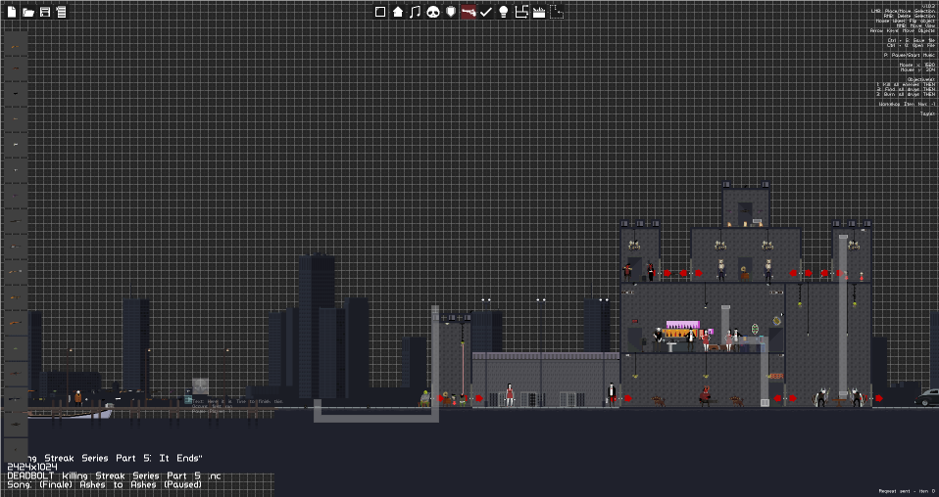Image resolution: width=939 pixels, height=497 pixels.
Task: Click the DEADBOLT Killing Streak Series filename text
Action: tap(114, 475)
